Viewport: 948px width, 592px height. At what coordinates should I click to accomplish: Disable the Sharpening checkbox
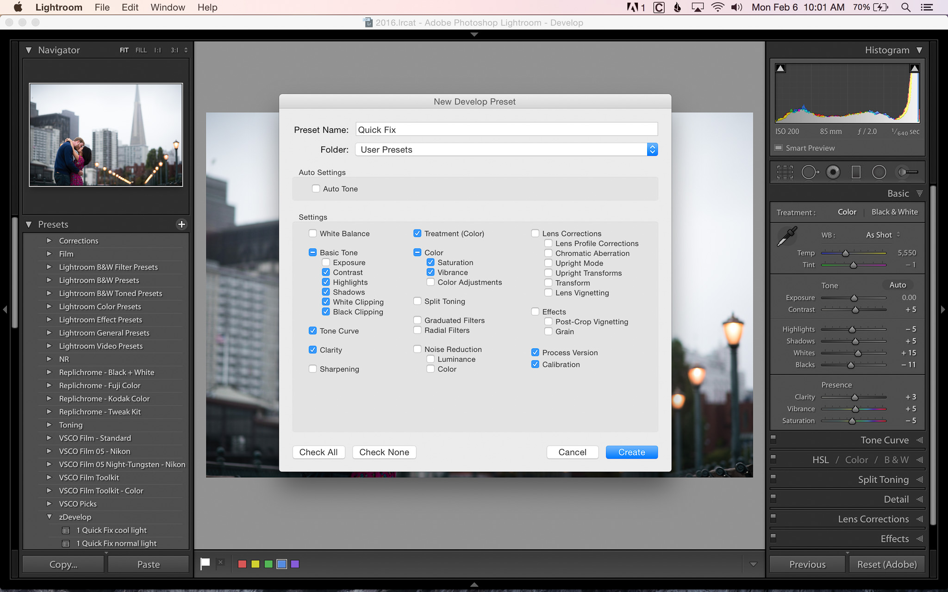point(312,368)
